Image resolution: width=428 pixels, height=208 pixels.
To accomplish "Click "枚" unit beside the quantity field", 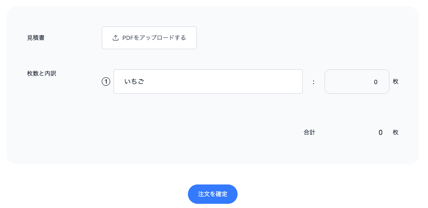I will click(x=396, y=82).
